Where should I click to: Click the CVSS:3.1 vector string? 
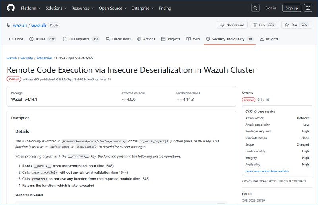(274, 181)
